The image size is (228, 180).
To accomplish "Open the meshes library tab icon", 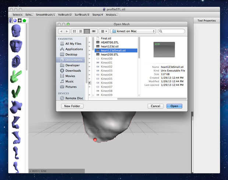I will (10, 21).
